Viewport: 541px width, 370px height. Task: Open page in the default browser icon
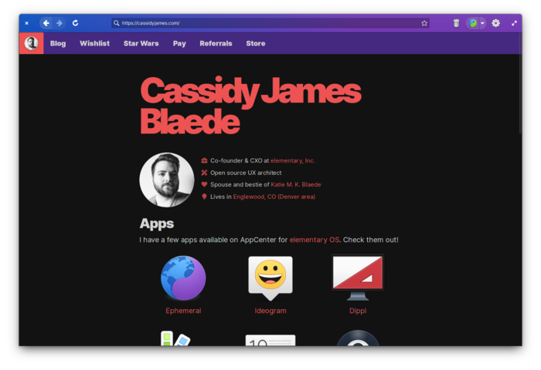[473, 23]
